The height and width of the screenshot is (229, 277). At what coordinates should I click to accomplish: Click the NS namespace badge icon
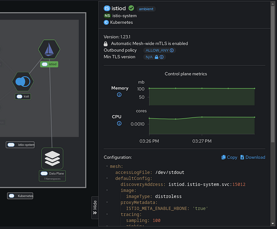[x=107, y=16]
